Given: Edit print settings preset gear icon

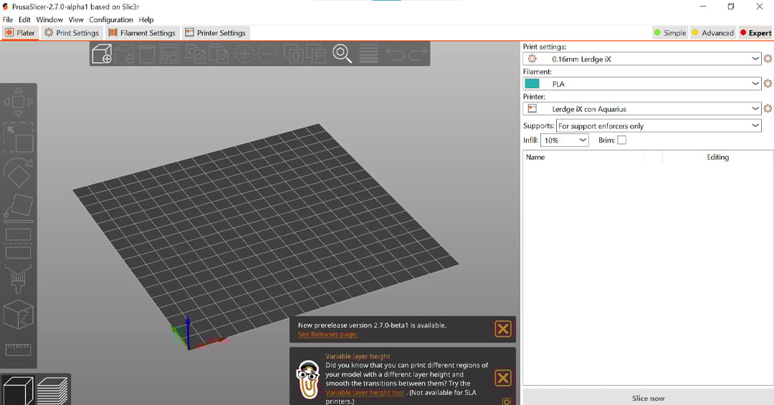Looking at the screenshot, I should point(768,59).
